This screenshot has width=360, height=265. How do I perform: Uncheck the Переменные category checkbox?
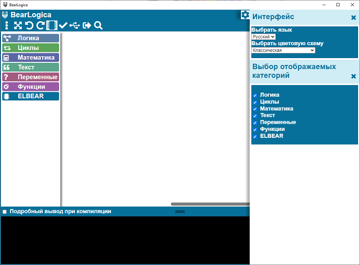[255, 122]
